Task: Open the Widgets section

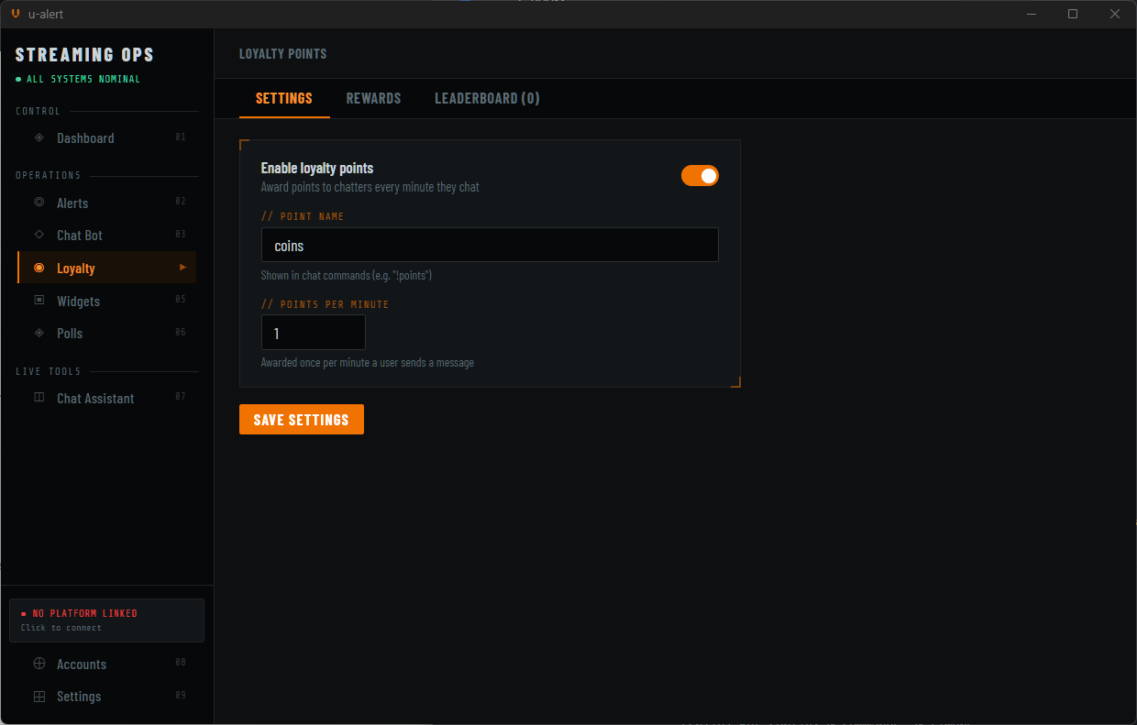Action: click(107, 301)
